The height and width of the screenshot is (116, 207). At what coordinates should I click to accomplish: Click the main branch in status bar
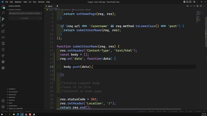pos(5,111)
